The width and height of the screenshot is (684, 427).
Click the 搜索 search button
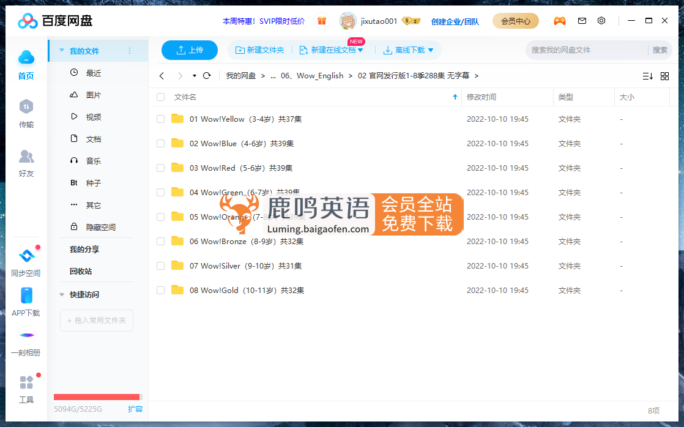coord(660,50)
